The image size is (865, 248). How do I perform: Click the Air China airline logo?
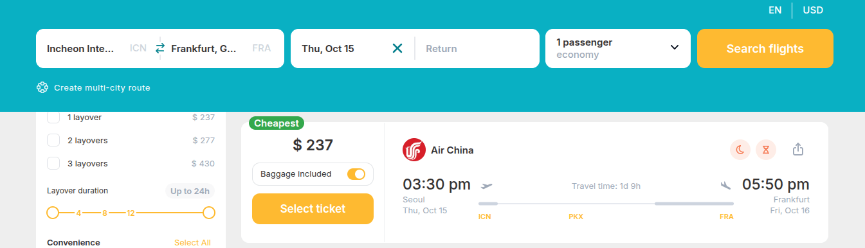point(414,150)
